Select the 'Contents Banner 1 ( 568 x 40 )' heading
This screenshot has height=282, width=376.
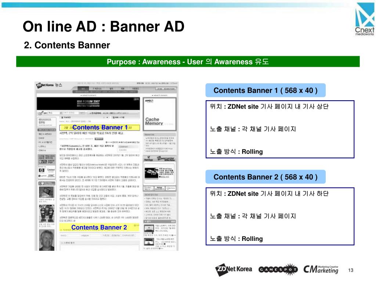tap(265, 90)
